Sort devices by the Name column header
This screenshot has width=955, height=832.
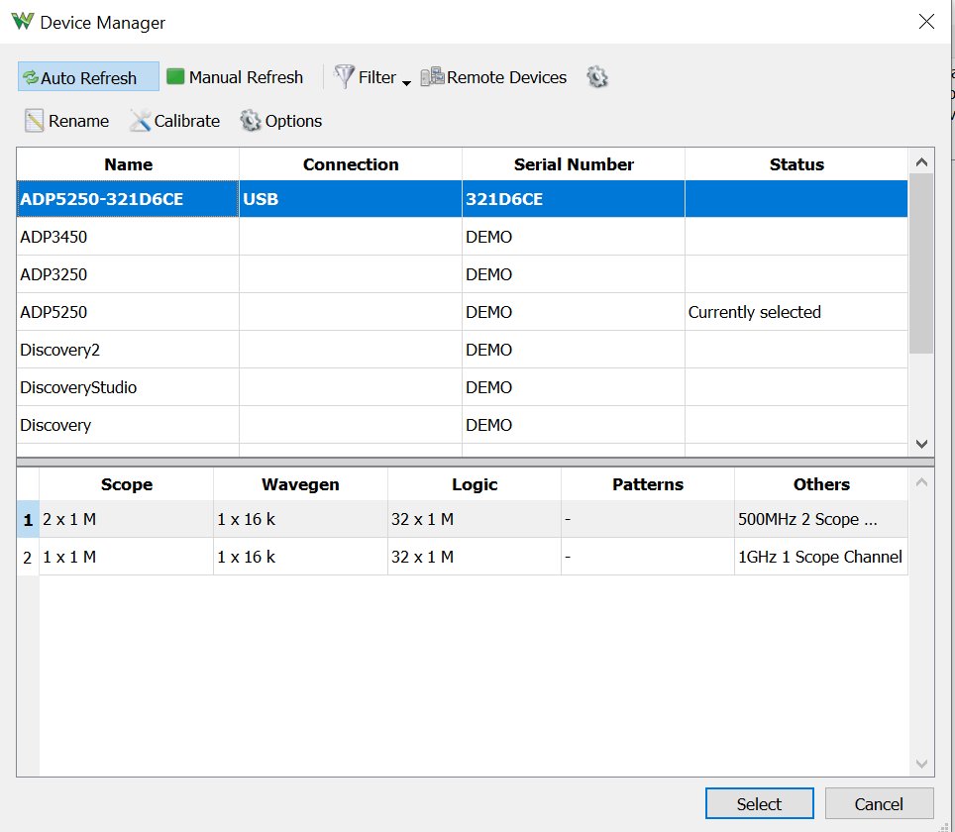[x=128, y=164]
